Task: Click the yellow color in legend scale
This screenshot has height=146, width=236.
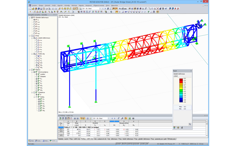Action: [x=181, y=87]
